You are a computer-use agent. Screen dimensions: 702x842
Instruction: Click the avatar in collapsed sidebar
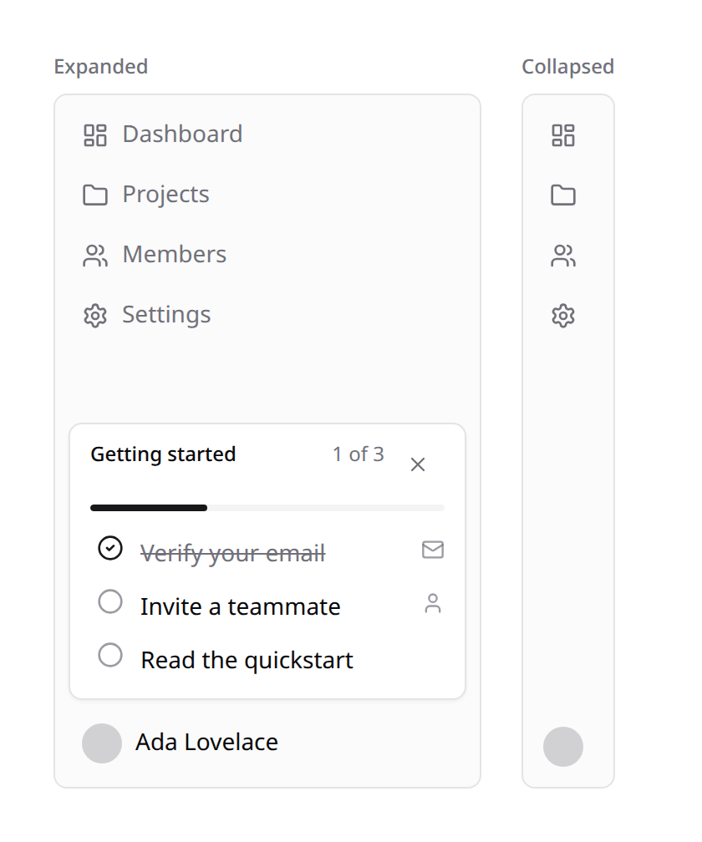[x=563, y=747]
